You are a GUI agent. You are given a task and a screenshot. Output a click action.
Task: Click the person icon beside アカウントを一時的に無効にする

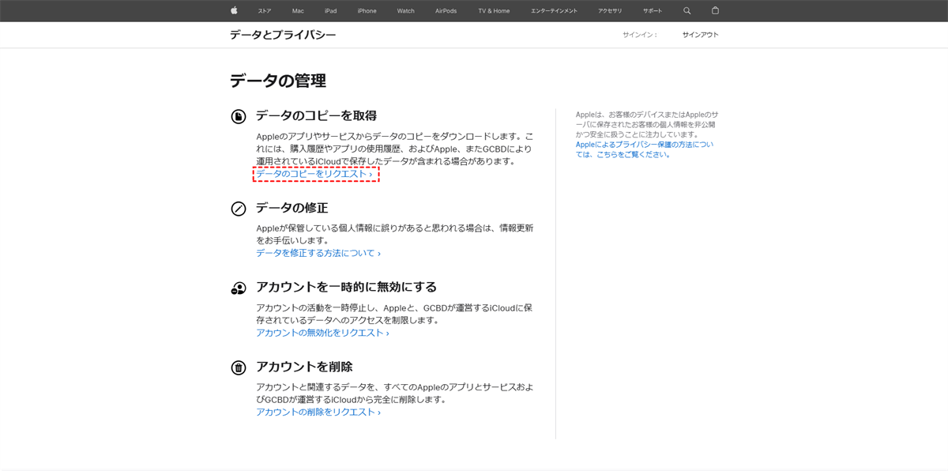(239, 288)
